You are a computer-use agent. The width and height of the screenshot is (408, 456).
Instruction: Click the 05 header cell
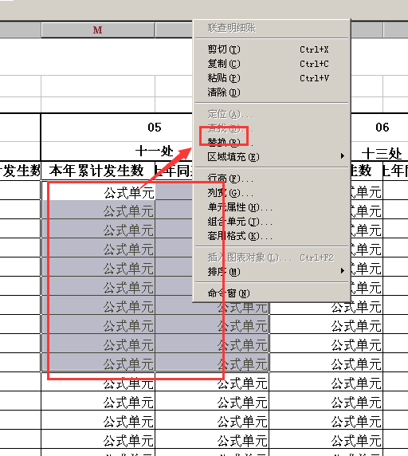click(x=154, y=128)
